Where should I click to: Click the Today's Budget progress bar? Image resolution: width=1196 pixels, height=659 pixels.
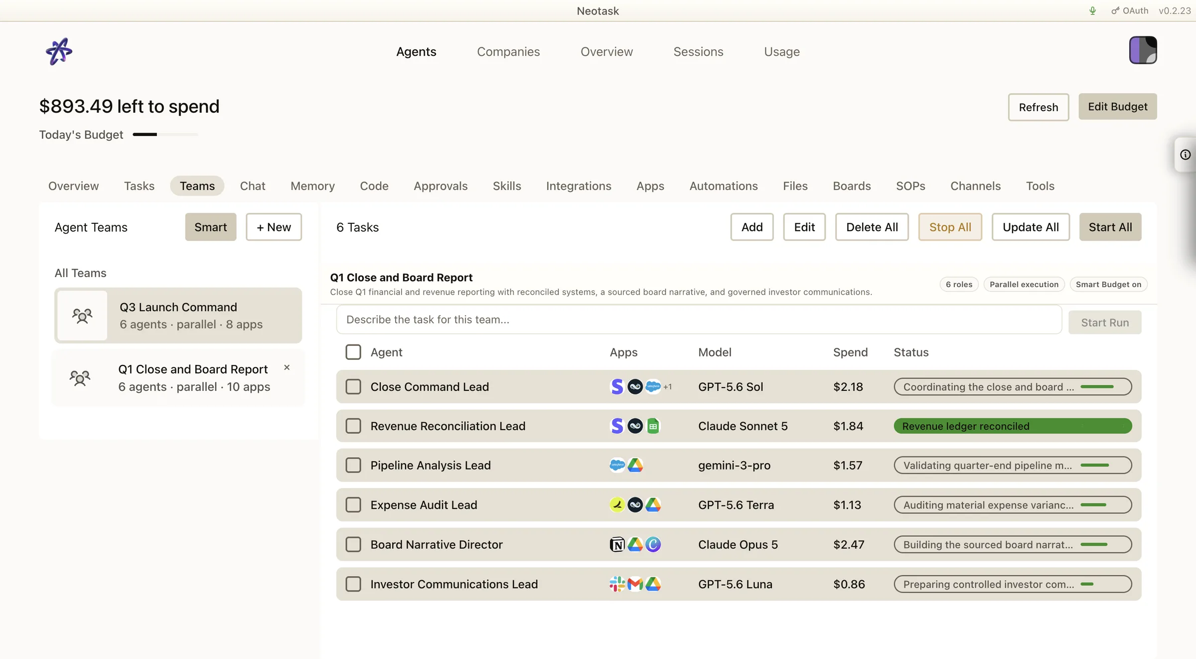[x=165, y=134]
